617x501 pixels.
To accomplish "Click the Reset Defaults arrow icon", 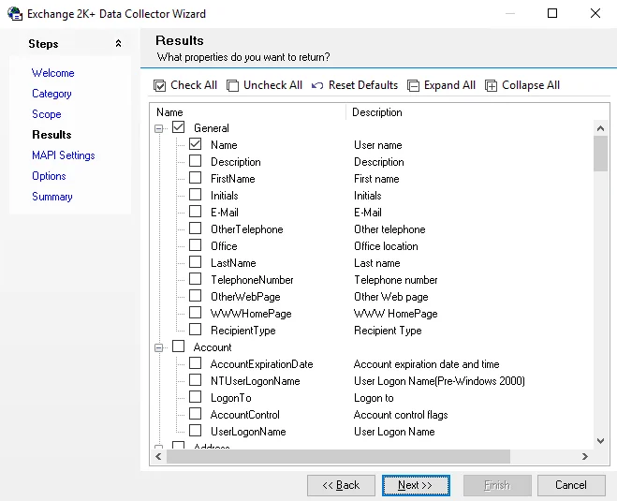I will tap(317, 85).
